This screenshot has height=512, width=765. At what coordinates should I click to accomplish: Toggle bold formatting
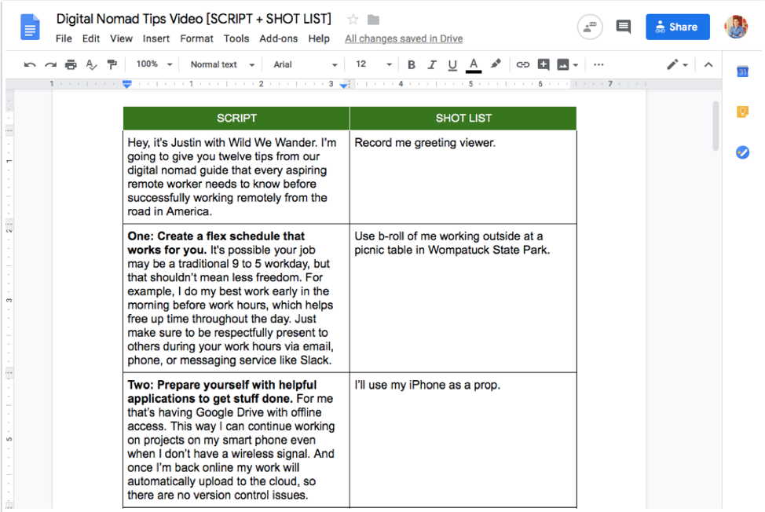coord(412,65)
